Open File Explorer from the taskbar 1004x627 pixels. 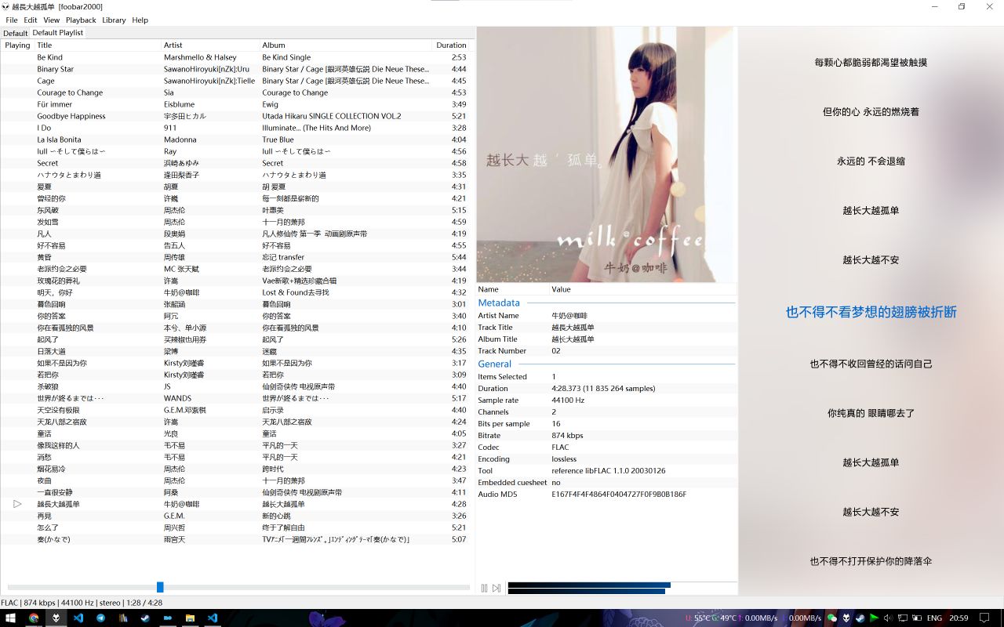(x=190, y=618)
